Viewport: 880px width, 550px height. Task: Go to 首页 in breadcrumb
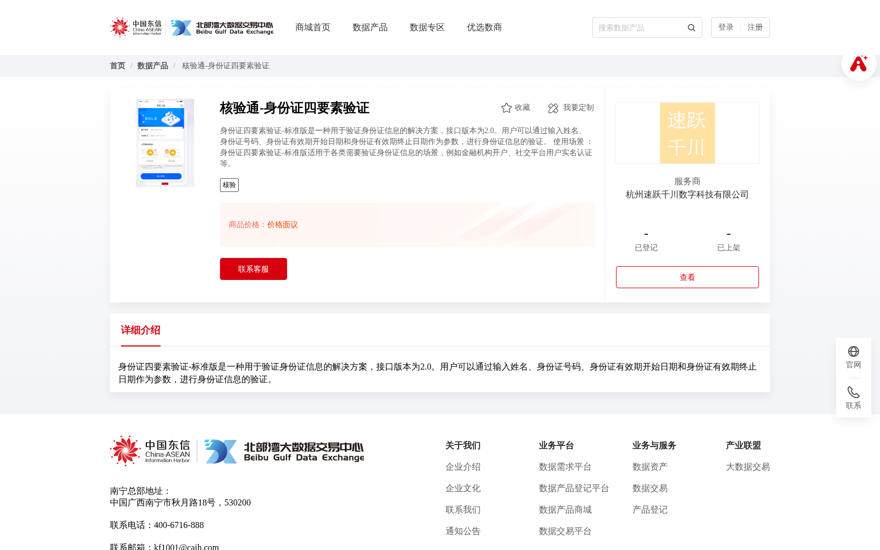click(118, 66)
